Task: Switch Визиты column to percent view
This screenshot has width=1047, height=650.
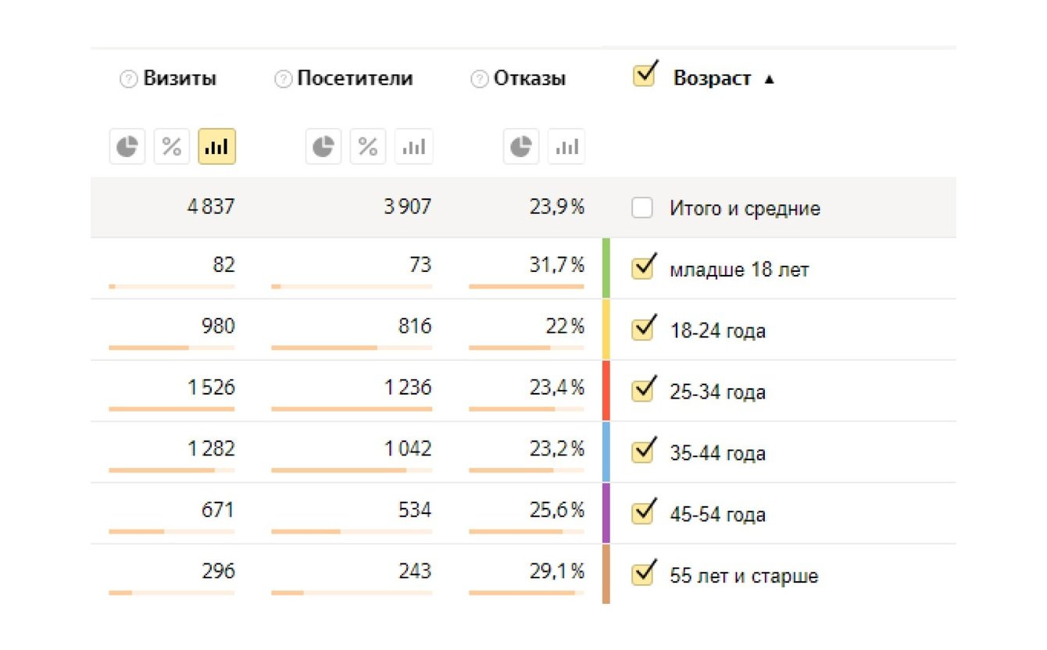Action: coord(172,147)
